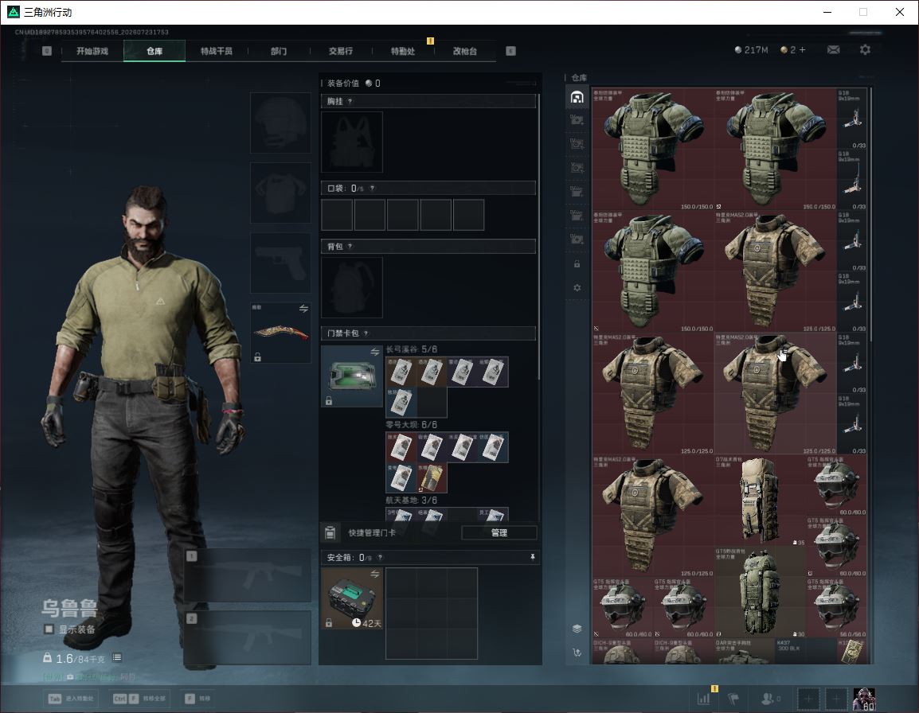Select empty helmet equipment slot
The image size is (919, 713).
coord(281,123)
